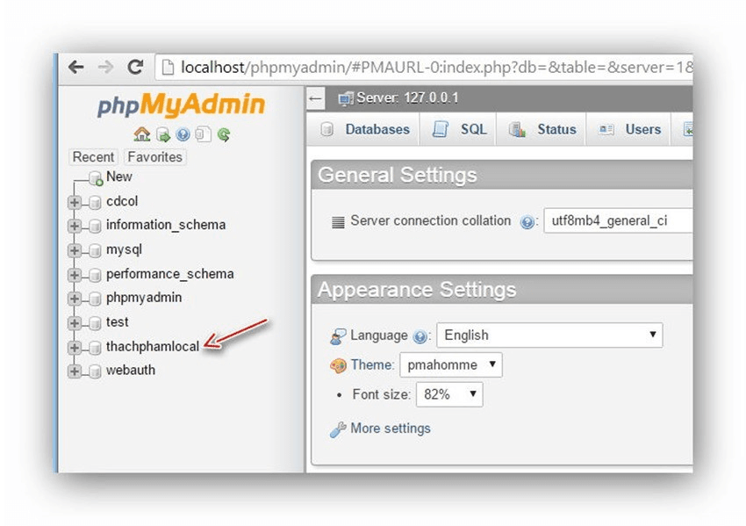This screenshot has width=746, height=526.
Task: Collapse navigation panel with left arrow
Action: [315, 99]
